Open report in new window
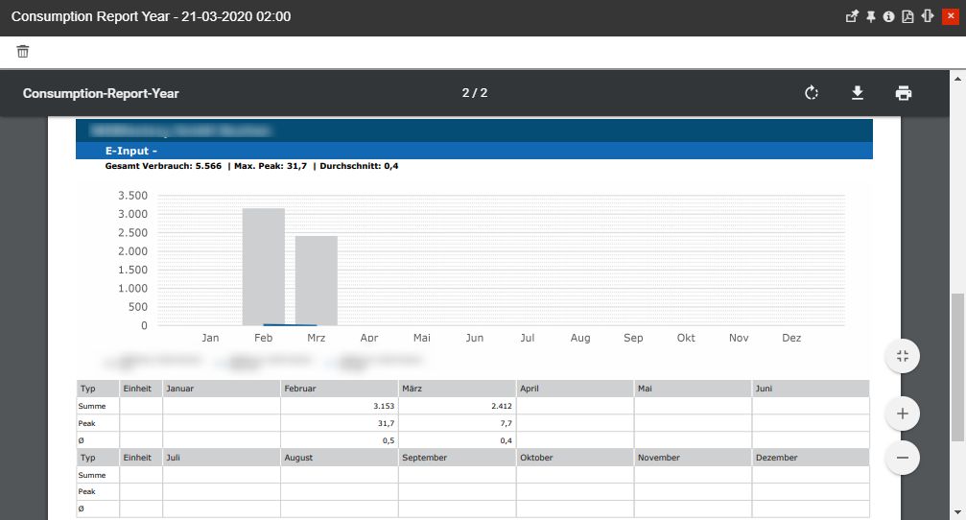The height and width of the screenshot is (520, 966). click(851, 17)
